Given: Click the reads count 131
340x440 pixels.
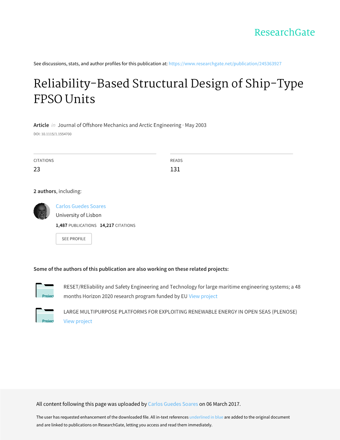Looking at the screenshot, I should (175, 169).
